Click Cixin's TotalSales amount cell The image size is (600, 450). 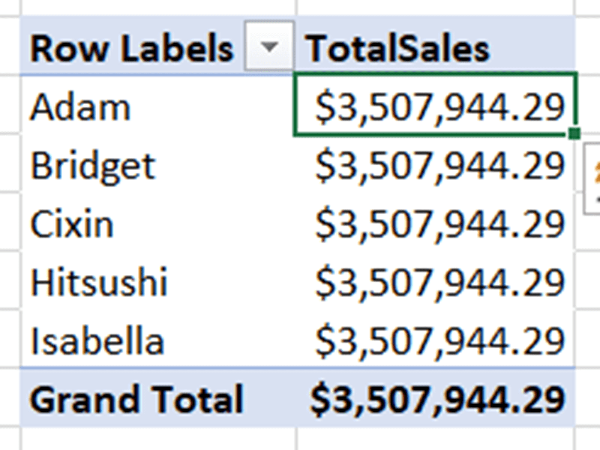439,225
